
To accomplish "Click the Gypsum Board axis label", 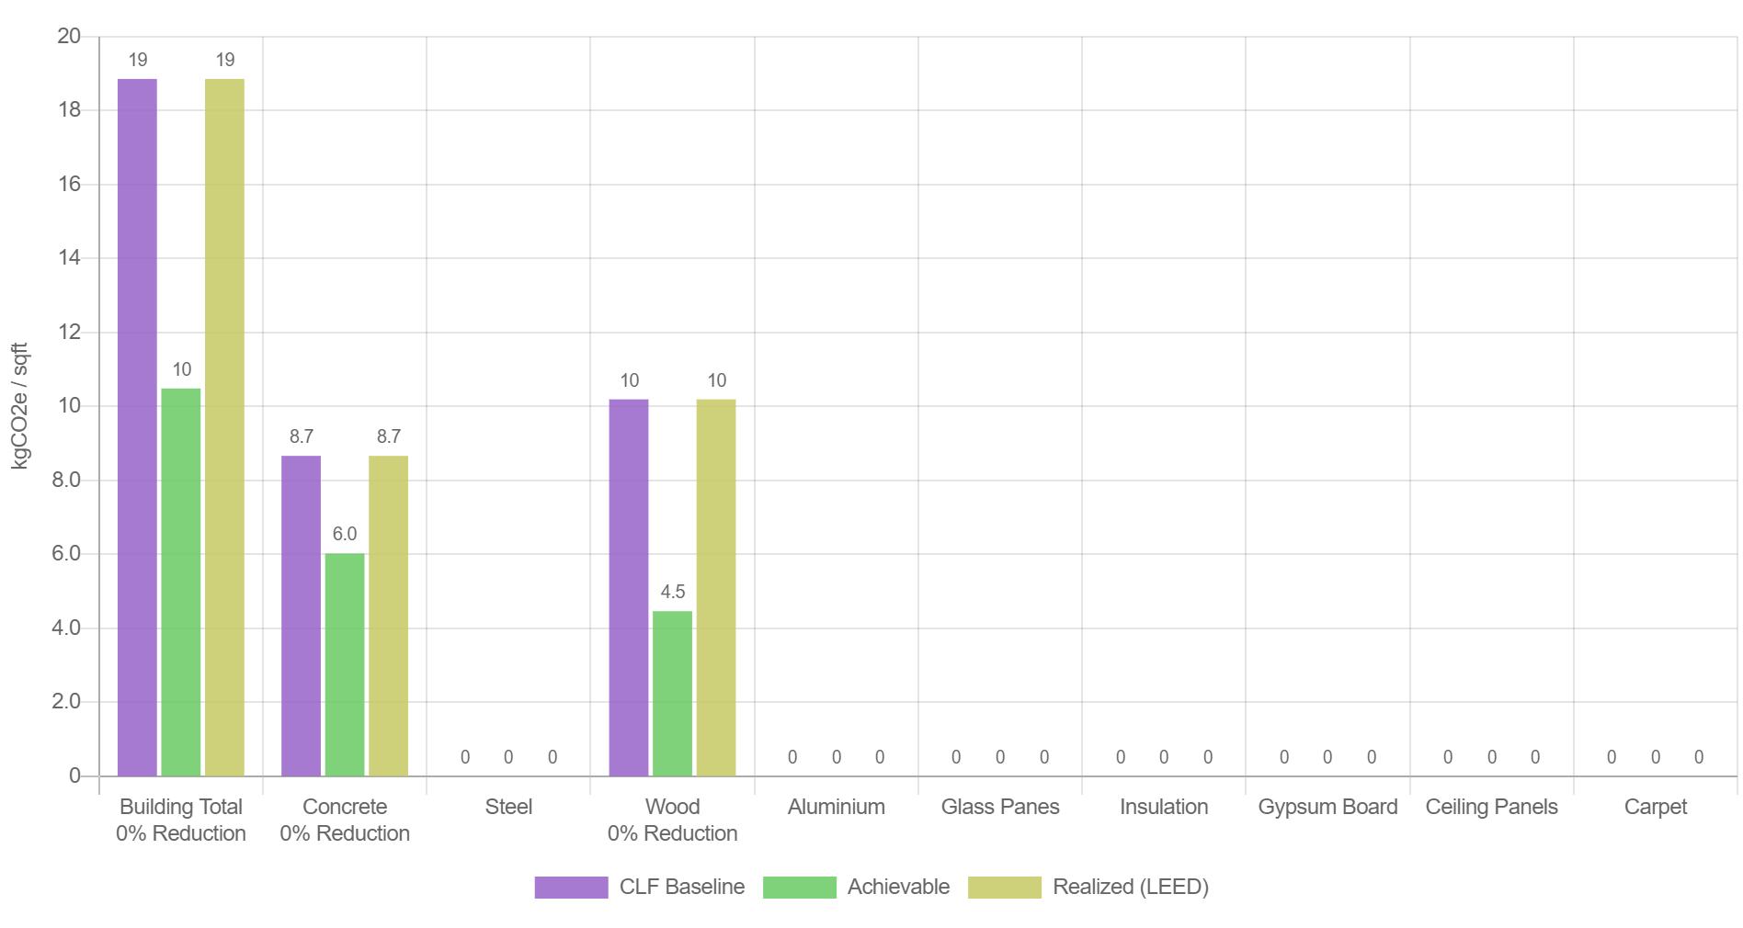I will point(1327,807).
